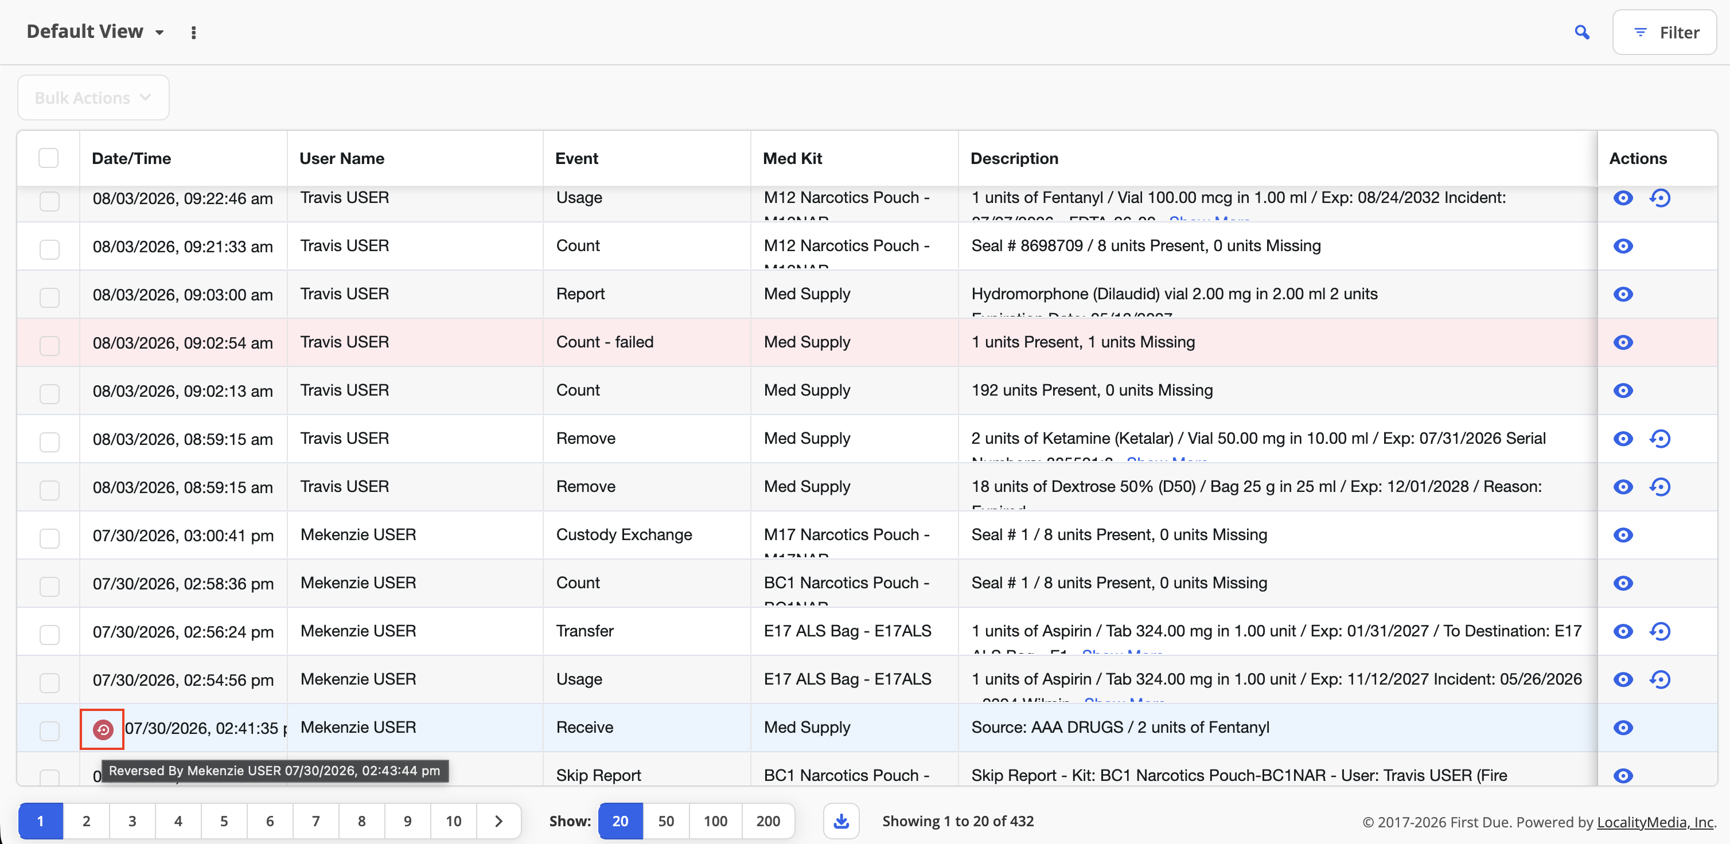Open the Bulk Actions dropdown
The image size is (1730, 844).
(x=93, y=97)
